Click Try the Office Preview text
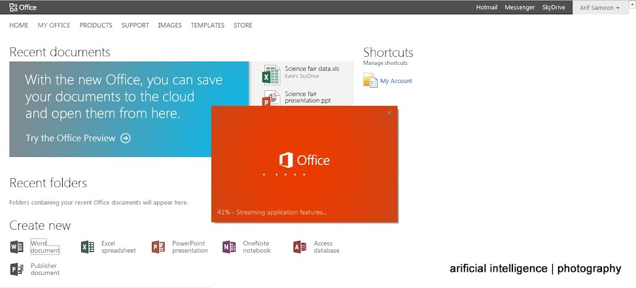The height and width of the screenshot is (288, 636). coord(71,138)
